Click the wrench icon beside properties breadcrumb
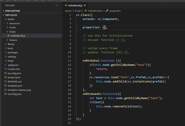This screenshot has height=126, width=185. (107, 11)
